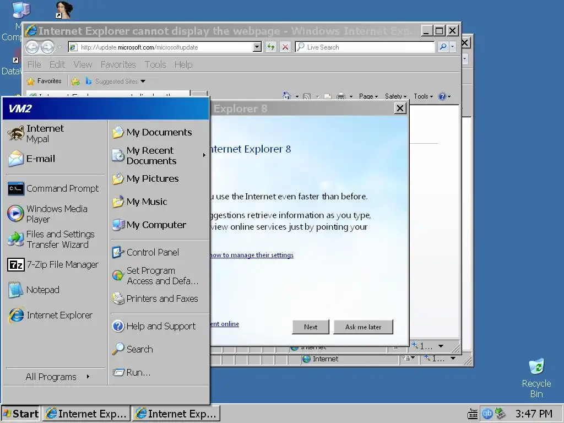Open the address bar dropdown arrow
Image resolution: width=564 pixels, height=423 pixels.
coord(257,47)
